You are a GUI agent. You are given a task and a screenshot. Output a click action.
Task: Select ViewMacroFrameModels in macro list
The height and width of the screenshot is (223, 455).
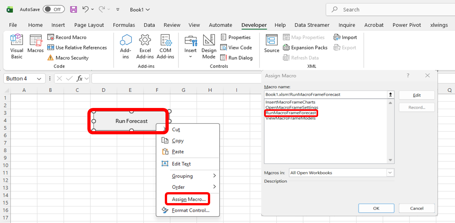point(290,118)
